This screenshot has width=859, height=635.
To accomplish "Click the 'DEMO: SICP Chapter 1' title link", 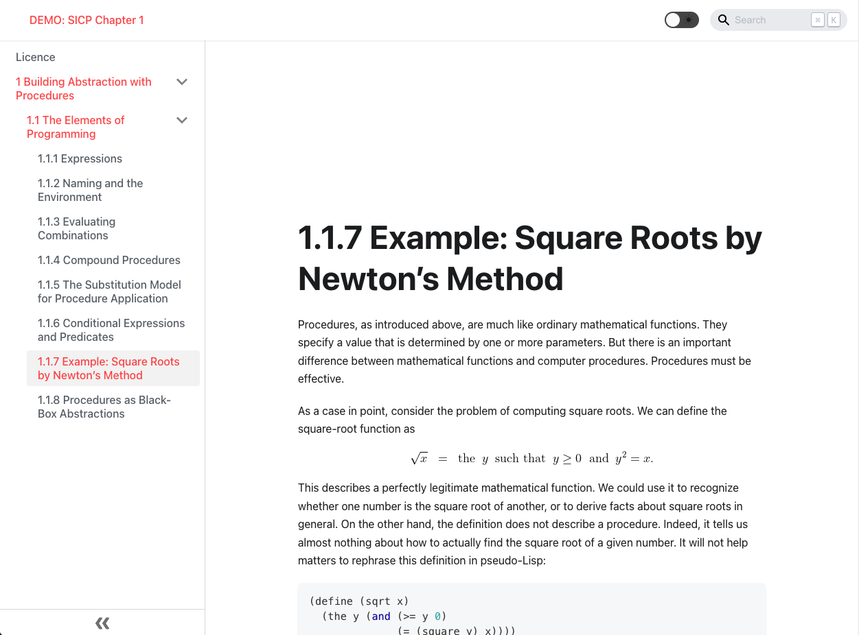I will [x=87, y=20].
